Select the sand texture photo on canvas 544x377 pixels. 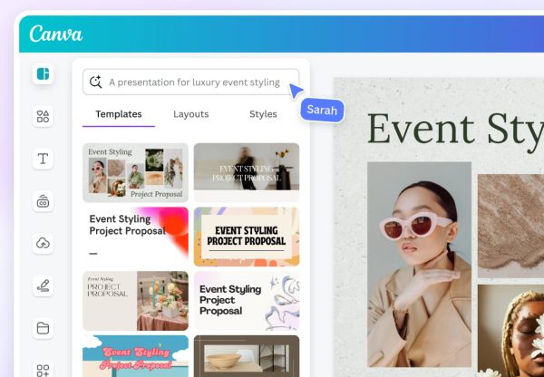point(510,226)
